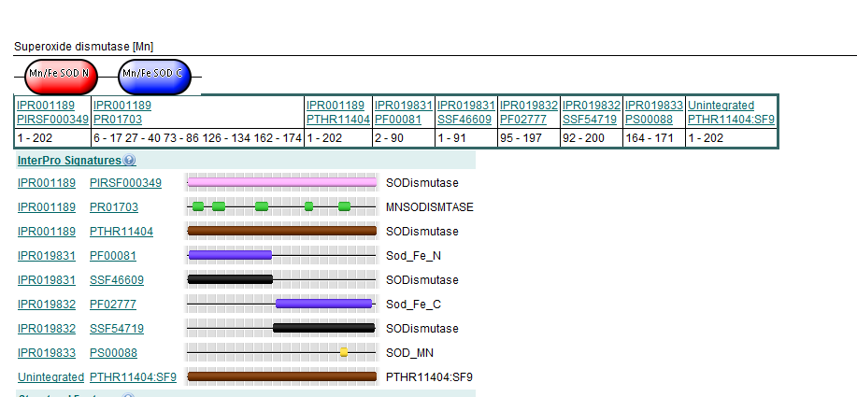
Task: Click the red Mn/Fe SOD N domain icon
Action: point(62,77)
